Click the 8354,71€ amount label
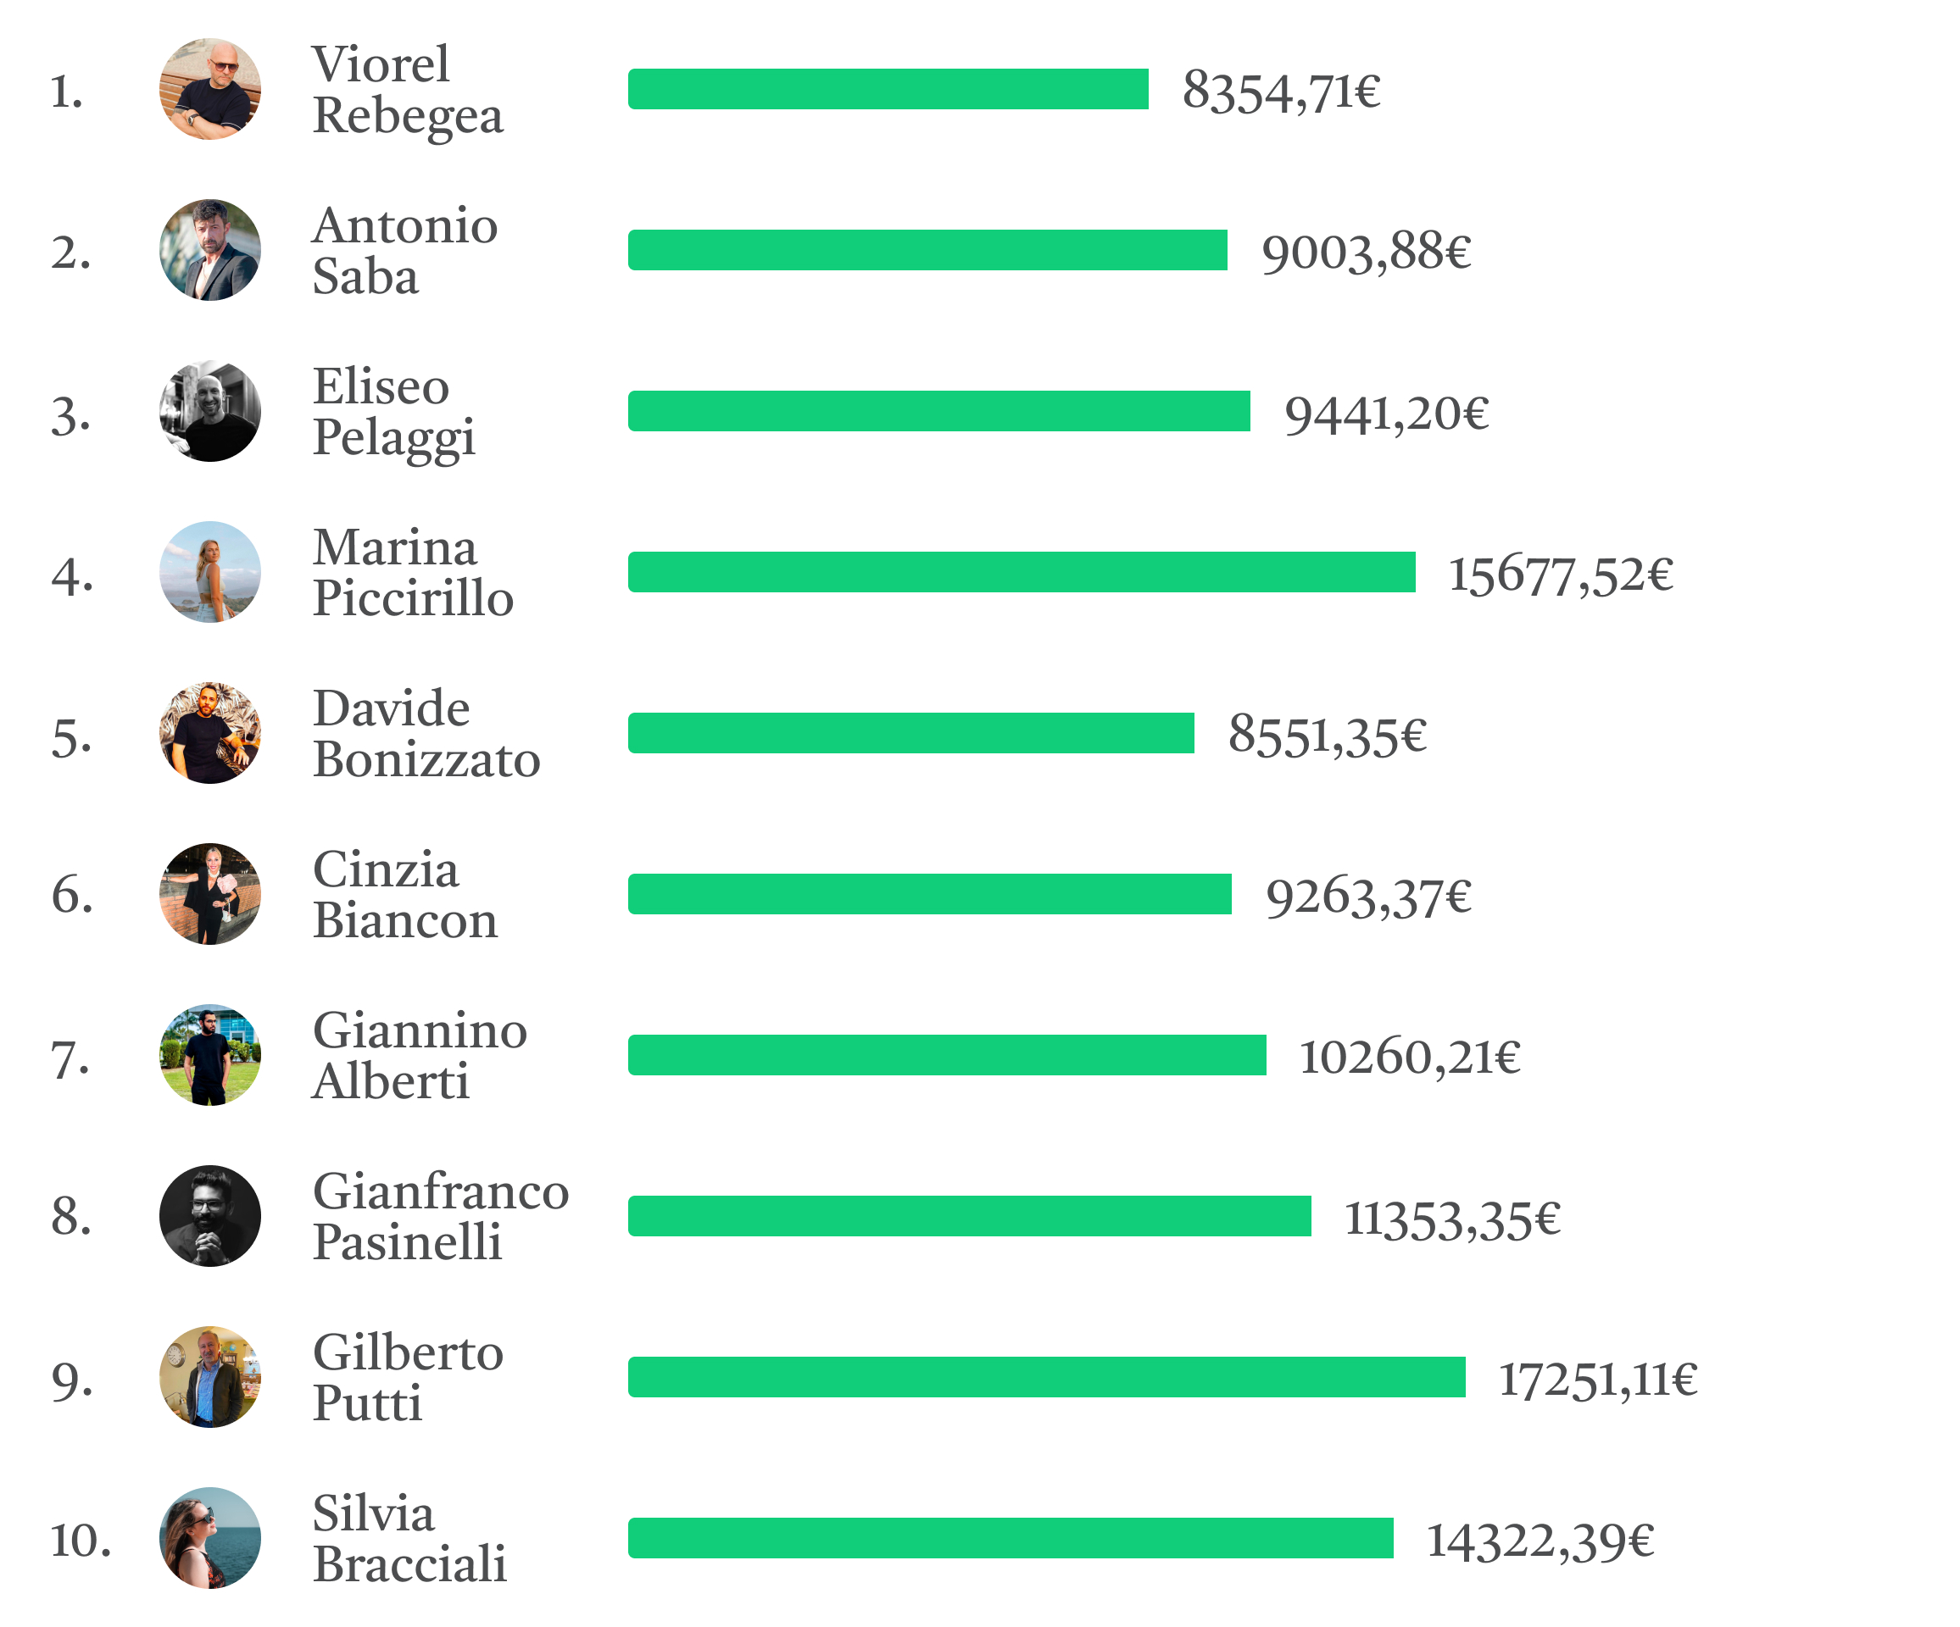 [x=1282, y=92]
